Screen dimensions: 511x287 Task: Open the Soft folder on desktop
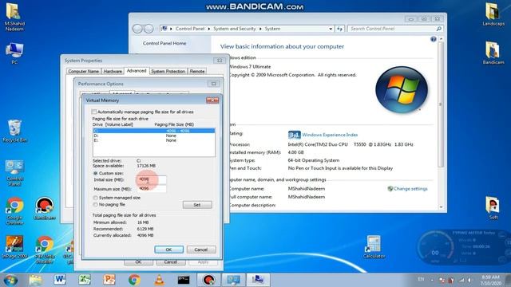493,208
